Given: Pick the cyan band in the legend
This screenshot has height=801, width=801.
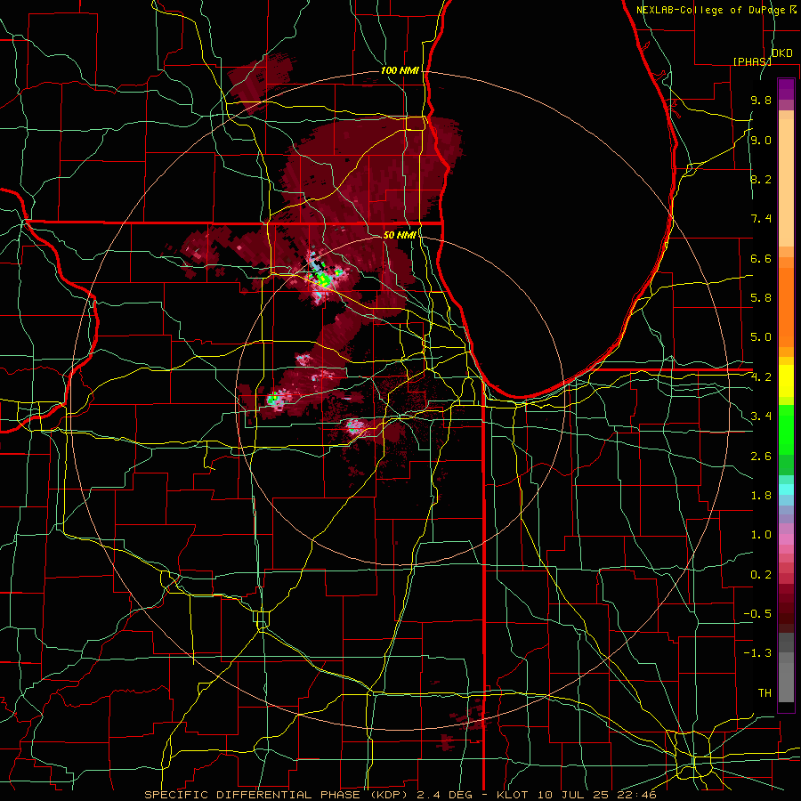Looking at the screenshot, I should 786,489.
